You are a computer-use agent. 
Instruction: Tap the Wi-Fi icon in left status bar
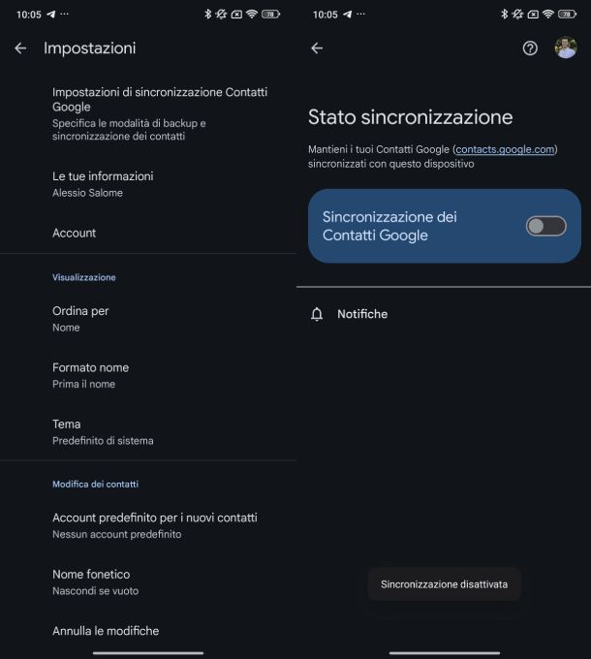point(252,15)
